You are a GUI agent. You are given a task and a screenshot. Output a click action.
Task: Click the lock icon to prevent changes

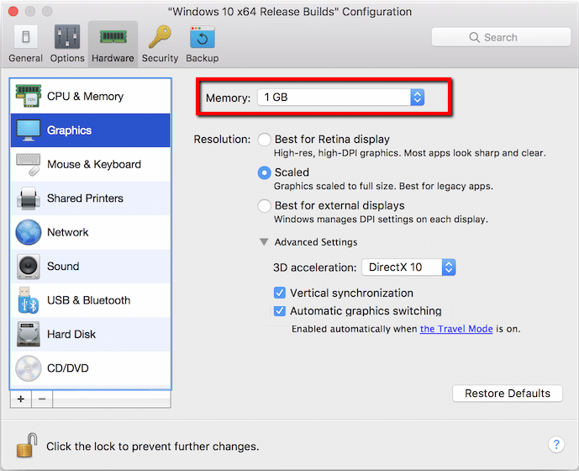[26, 444]
